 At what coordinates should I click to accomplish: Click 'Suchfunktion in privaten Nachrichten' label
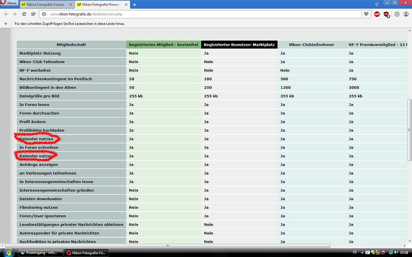click(58, 241)
